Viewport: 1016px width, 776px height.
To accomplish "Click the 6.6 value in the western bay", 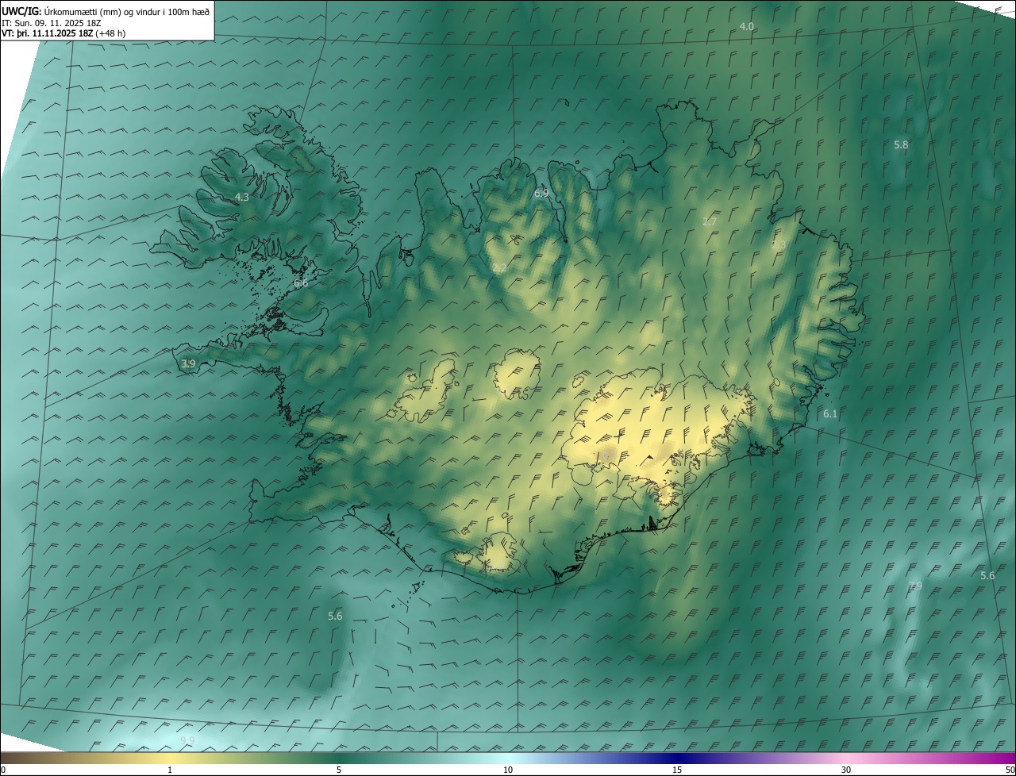I will 301,282.
